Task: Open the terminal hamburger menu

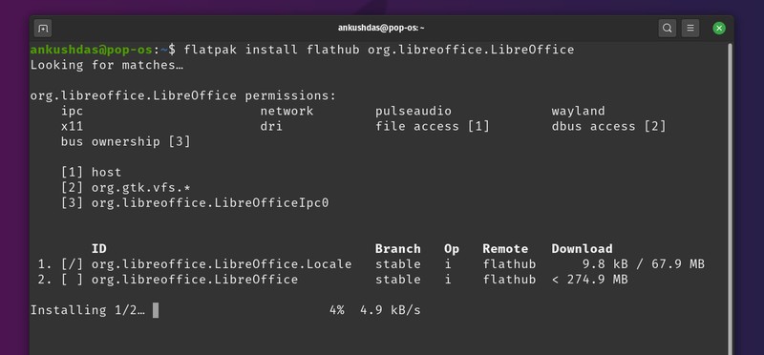Action: tap(690, 29)
